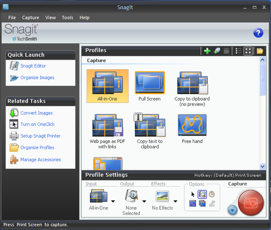Viewport: 271px width, 230px height.
Task: Select Copy text to clipboard profile
Action: click(150, 131)
